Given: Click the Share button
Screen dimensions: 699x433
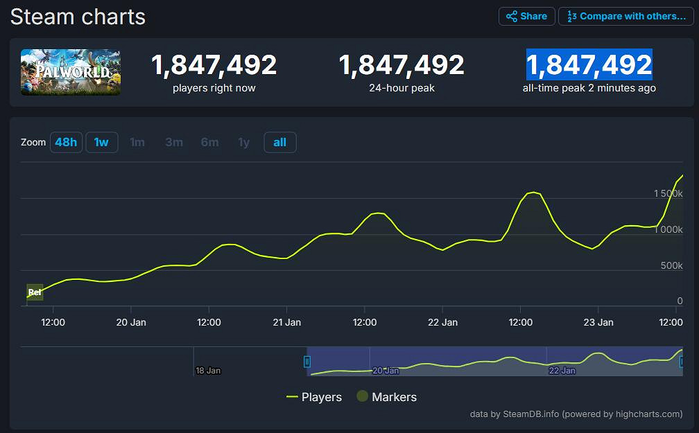Looking at the screenshot, I should pos(526,16).
